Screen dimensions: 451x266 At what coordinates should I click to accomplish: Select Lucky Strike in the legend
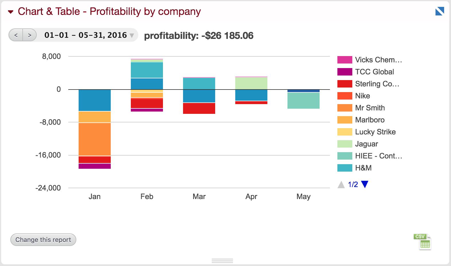tap(375, 132)
